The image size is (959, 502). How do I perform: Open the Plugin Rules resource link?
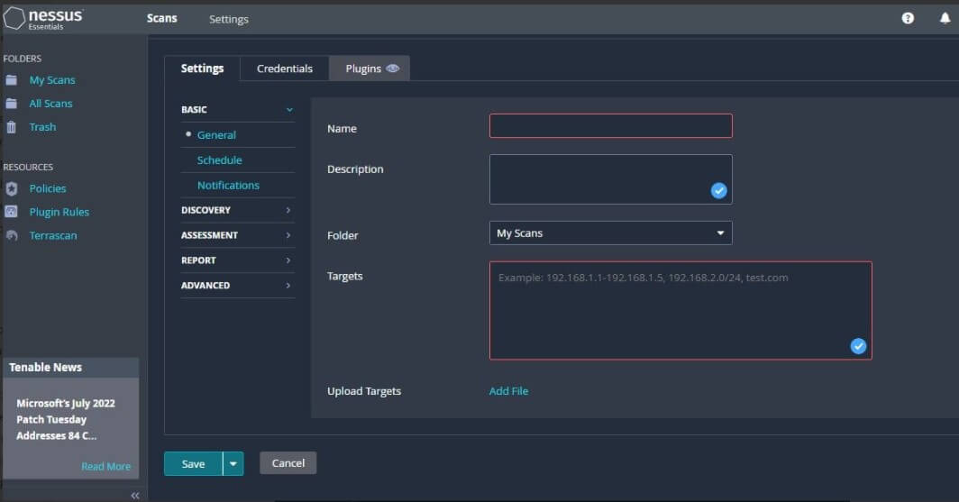coord(59,212)
